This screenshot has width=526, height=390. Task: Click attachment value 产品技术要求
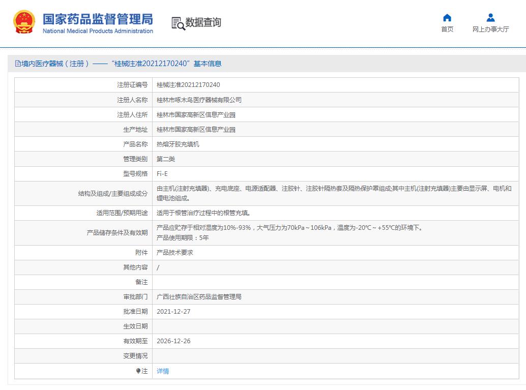[x=175, y=253]
